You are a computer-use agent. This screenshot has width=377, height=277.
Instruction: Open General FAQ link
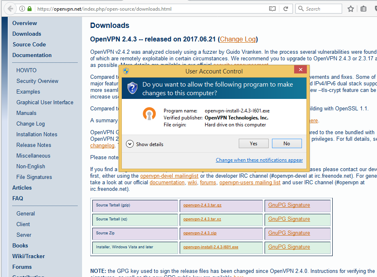click(x=26, y=213)
